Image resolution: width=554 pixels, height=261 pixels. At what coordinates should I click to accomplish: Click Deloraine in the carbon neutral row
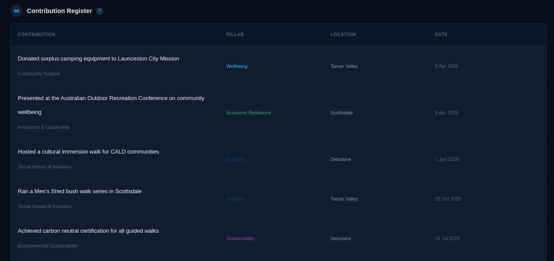(x=341, y=238)
